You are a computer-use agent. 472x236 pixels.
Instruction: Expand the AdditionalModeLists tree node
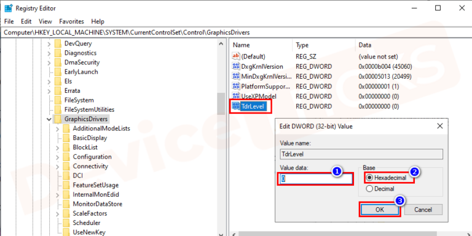point(58,129)
